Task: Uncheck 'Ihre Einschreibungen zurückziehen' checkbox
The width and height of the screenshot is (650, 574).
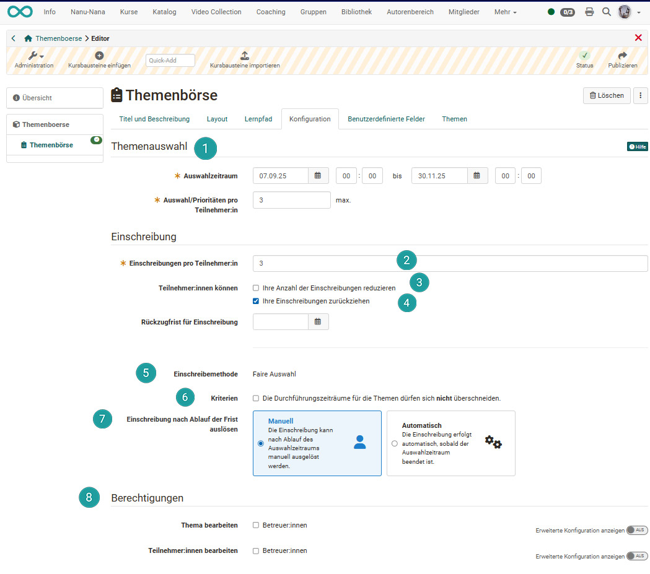Action: pos(256,302)
